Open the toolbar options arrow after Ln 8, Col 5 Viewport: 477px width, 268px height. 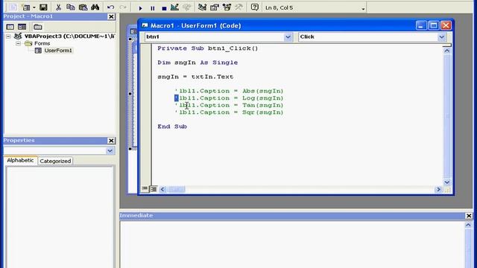pos(363,9)
